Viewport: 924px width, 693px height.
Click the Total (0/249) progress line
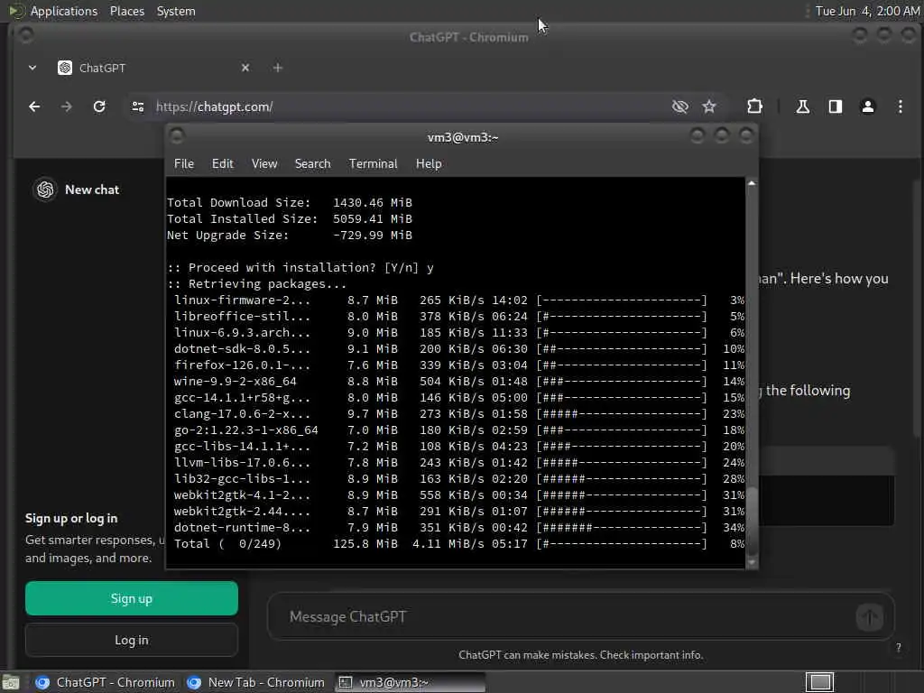(459, 543)
